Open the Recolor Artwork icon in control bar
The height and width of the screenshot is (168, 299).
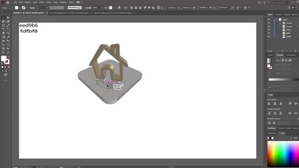click(119, 7)
